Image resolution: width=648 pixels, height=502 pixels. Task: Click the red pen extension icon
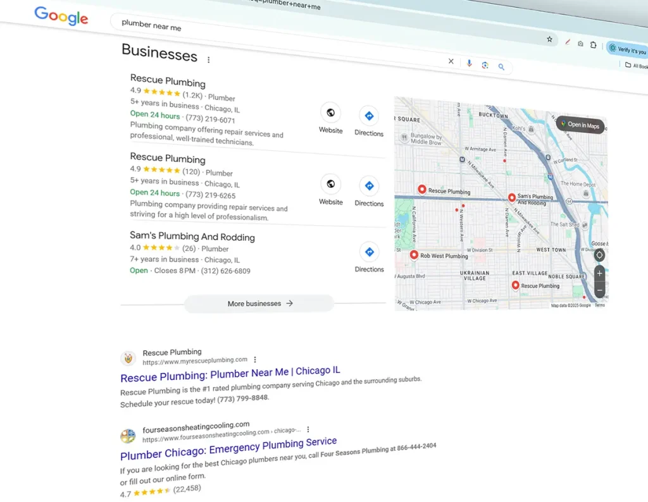tap(568, 42)
